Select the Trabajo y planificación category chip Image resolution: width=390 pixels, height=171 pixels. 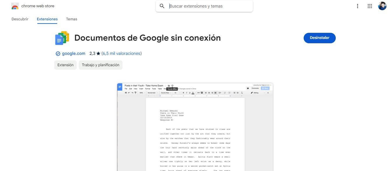tap(100, 65)
